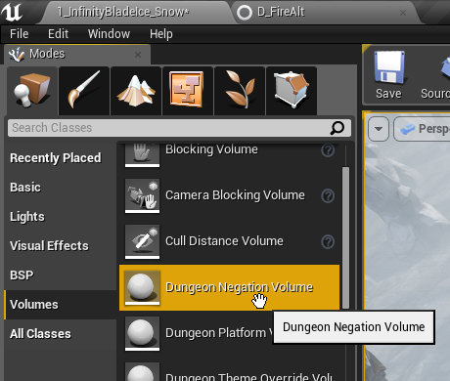Open the Basic category
450x381 pixels.
(25, 188)
